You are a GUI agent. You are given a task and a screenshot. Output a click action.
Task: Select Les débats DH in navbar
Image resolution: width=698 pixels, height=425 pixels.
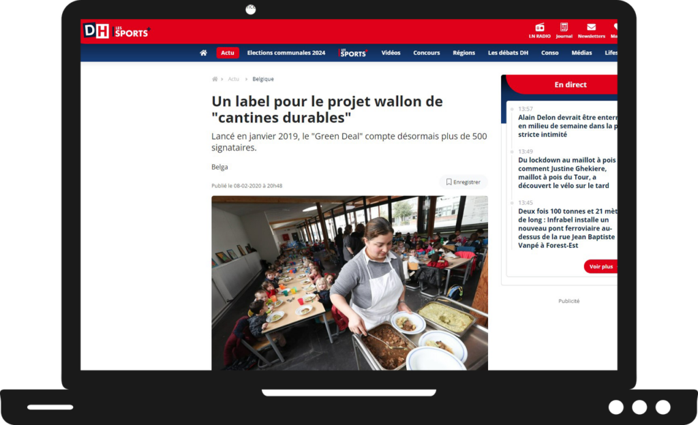(508, 53)
